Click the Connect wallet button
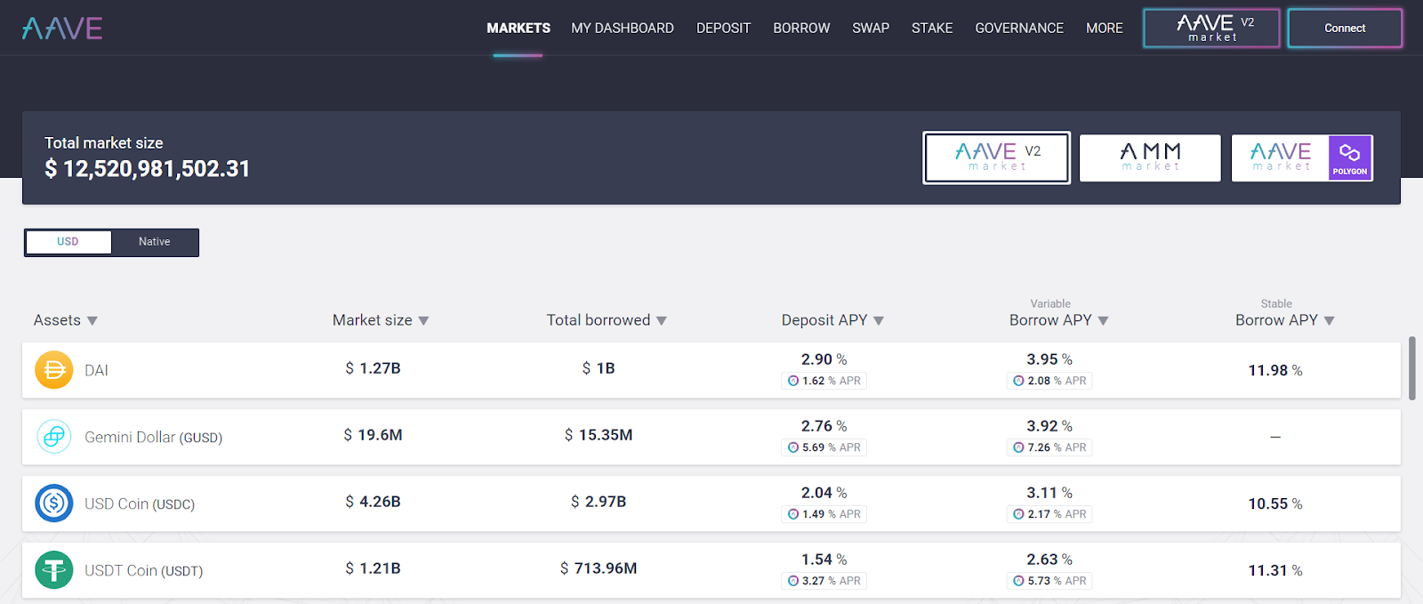 click(1345, 28)
